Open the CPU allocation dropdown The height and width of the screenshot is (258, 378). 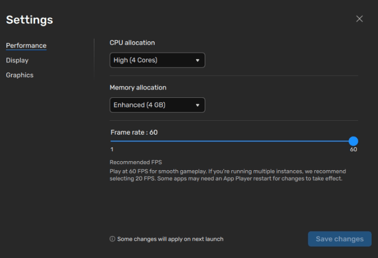pyautogui.click(x=157, y=60)
